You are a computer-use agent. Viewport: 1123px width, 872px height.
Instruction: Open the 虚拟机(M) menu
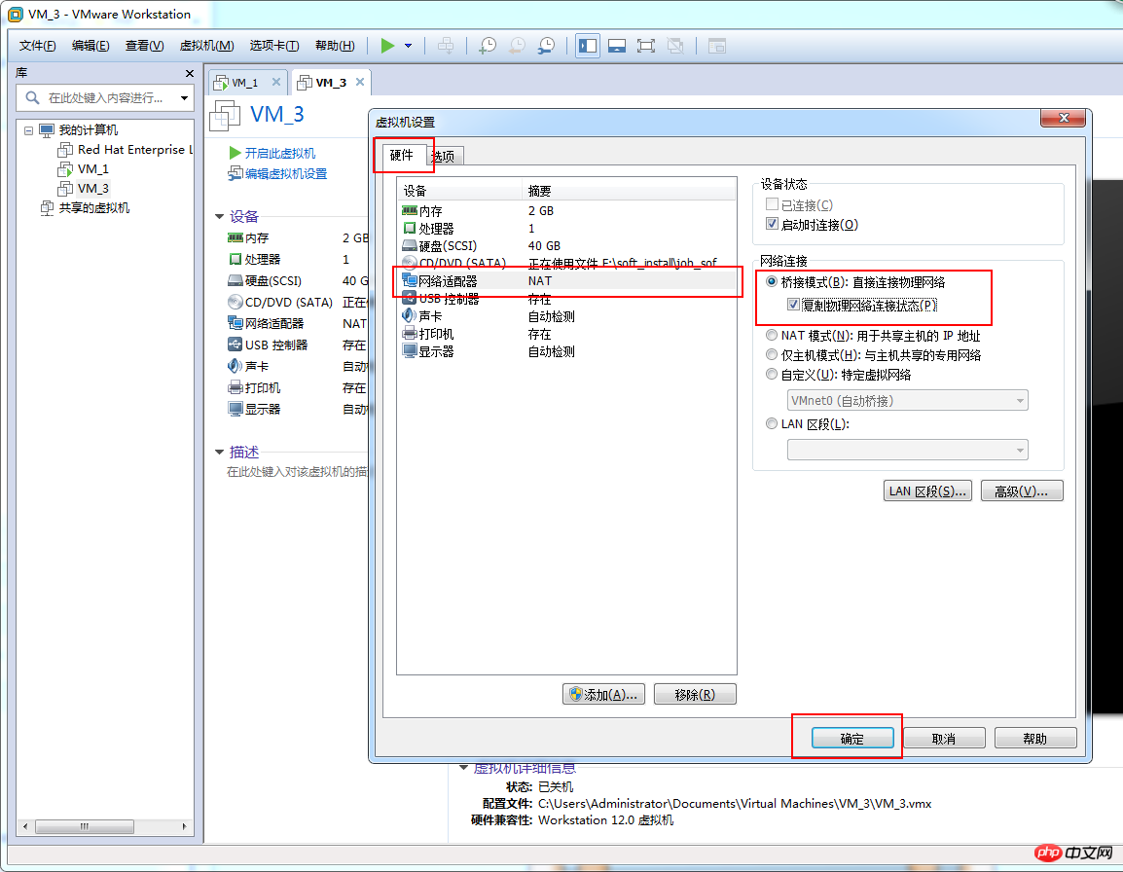(x=206, y=46)
